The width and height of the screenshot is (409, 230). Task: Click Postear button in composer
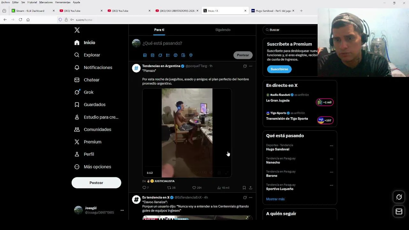click(x=243, y=55)
